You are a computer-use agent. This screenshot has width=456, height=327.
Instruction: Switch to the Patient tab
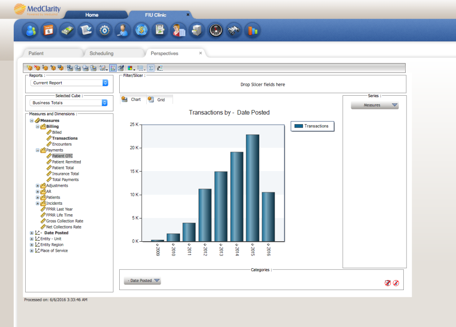click(x=38, y=53)
